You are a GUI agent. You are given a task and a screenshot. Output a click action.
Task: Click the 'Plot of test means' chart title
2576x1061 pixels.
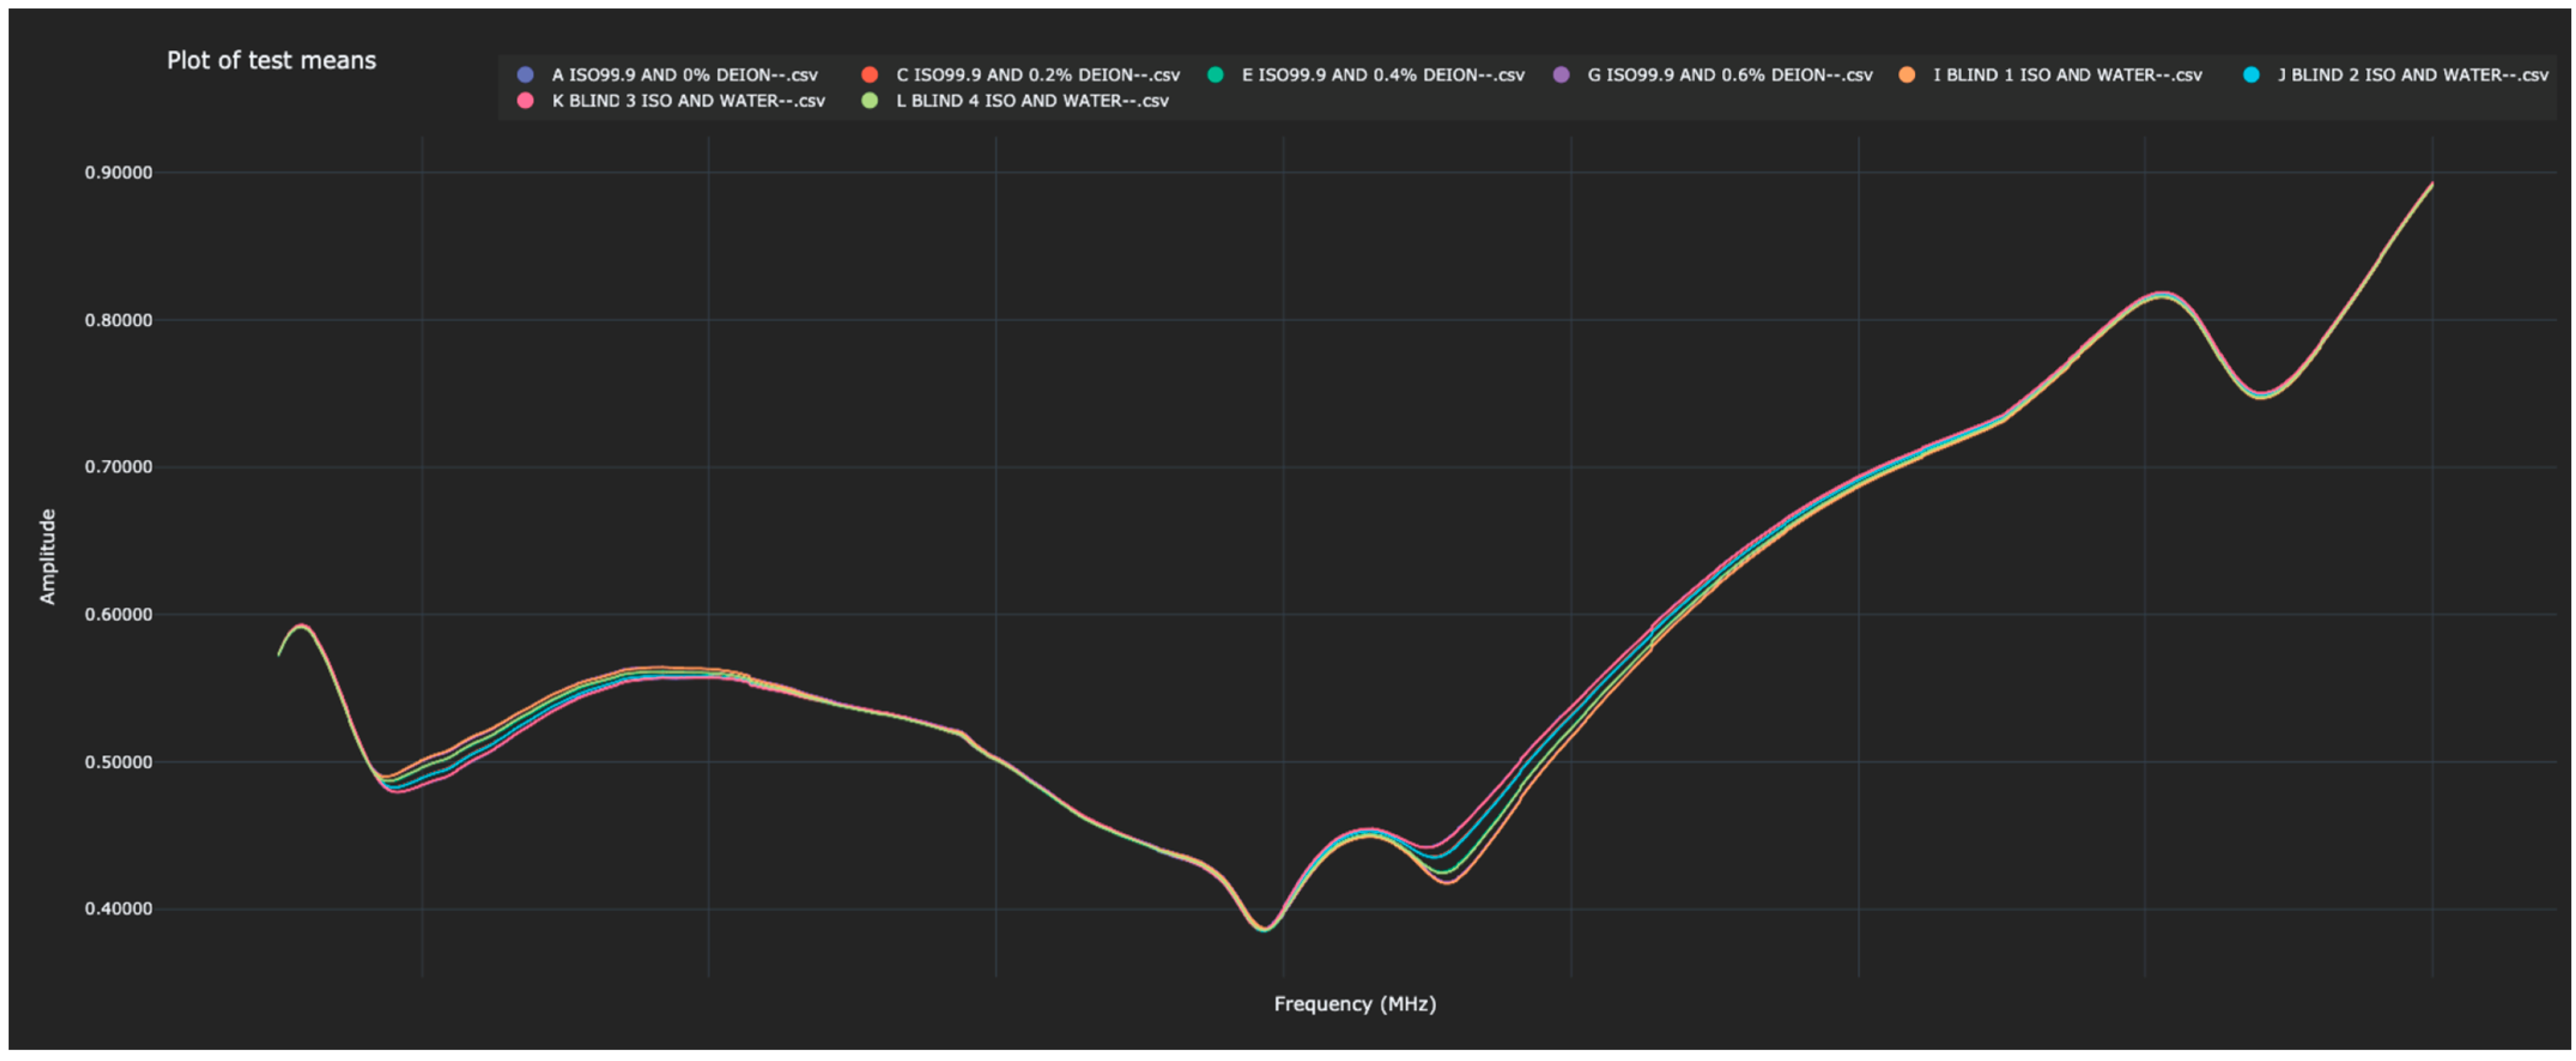271,60
